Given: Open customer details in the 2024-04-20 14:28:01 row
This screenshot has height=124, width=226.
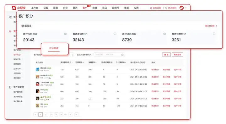Looking at the screenshot, I should click(178, 91).
